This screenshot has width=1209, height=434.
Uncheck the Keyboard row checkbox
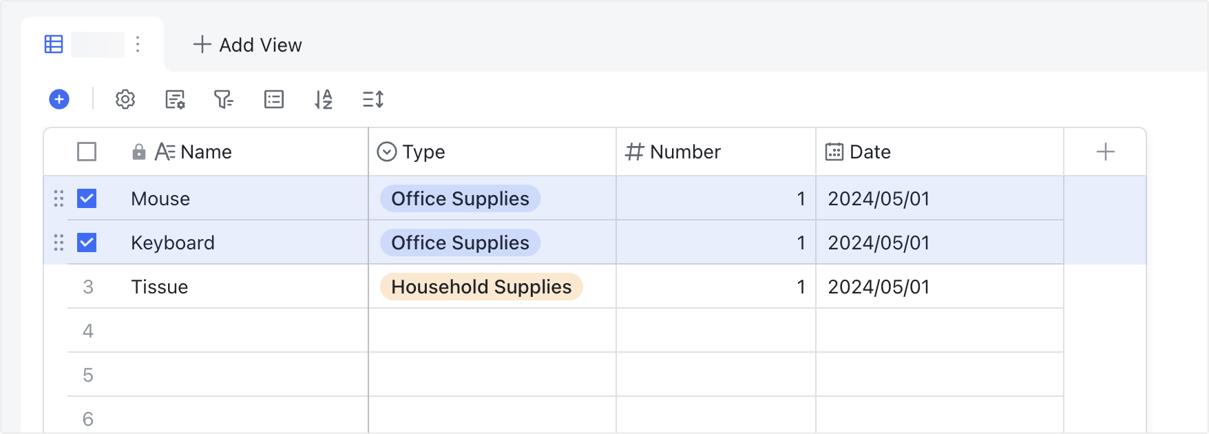click(x=87, y=242)
